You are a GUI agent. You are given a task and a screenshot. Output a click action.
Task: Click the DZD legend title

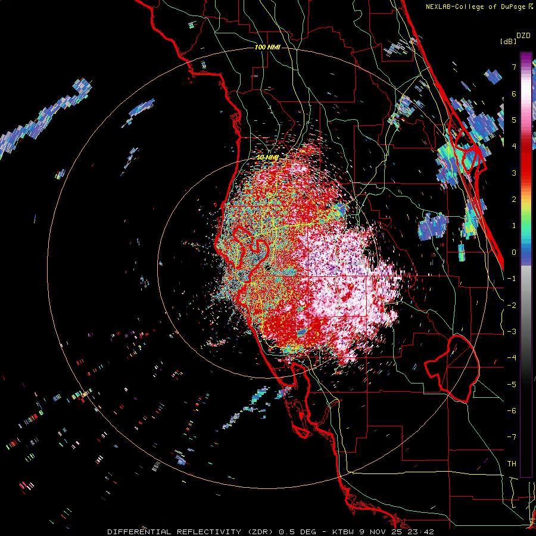[523, 36]
